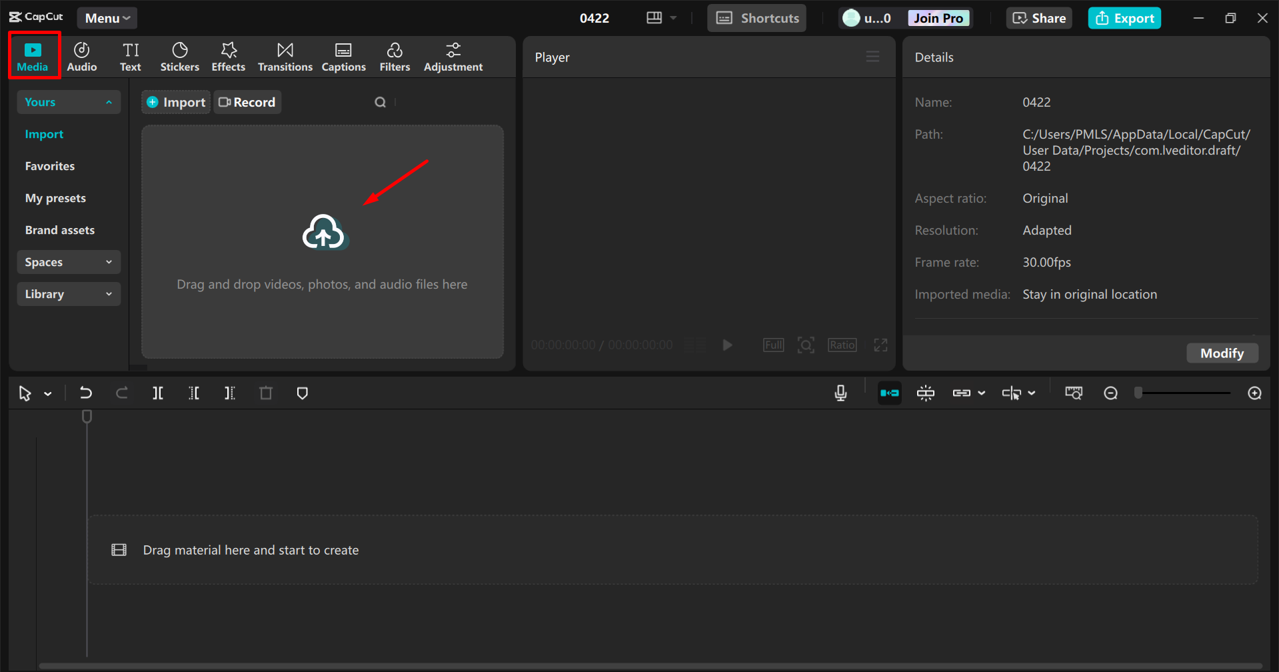Zoom out the timeline
The width and height of the screenshot is (1279, 672).
coord(1110,393)
